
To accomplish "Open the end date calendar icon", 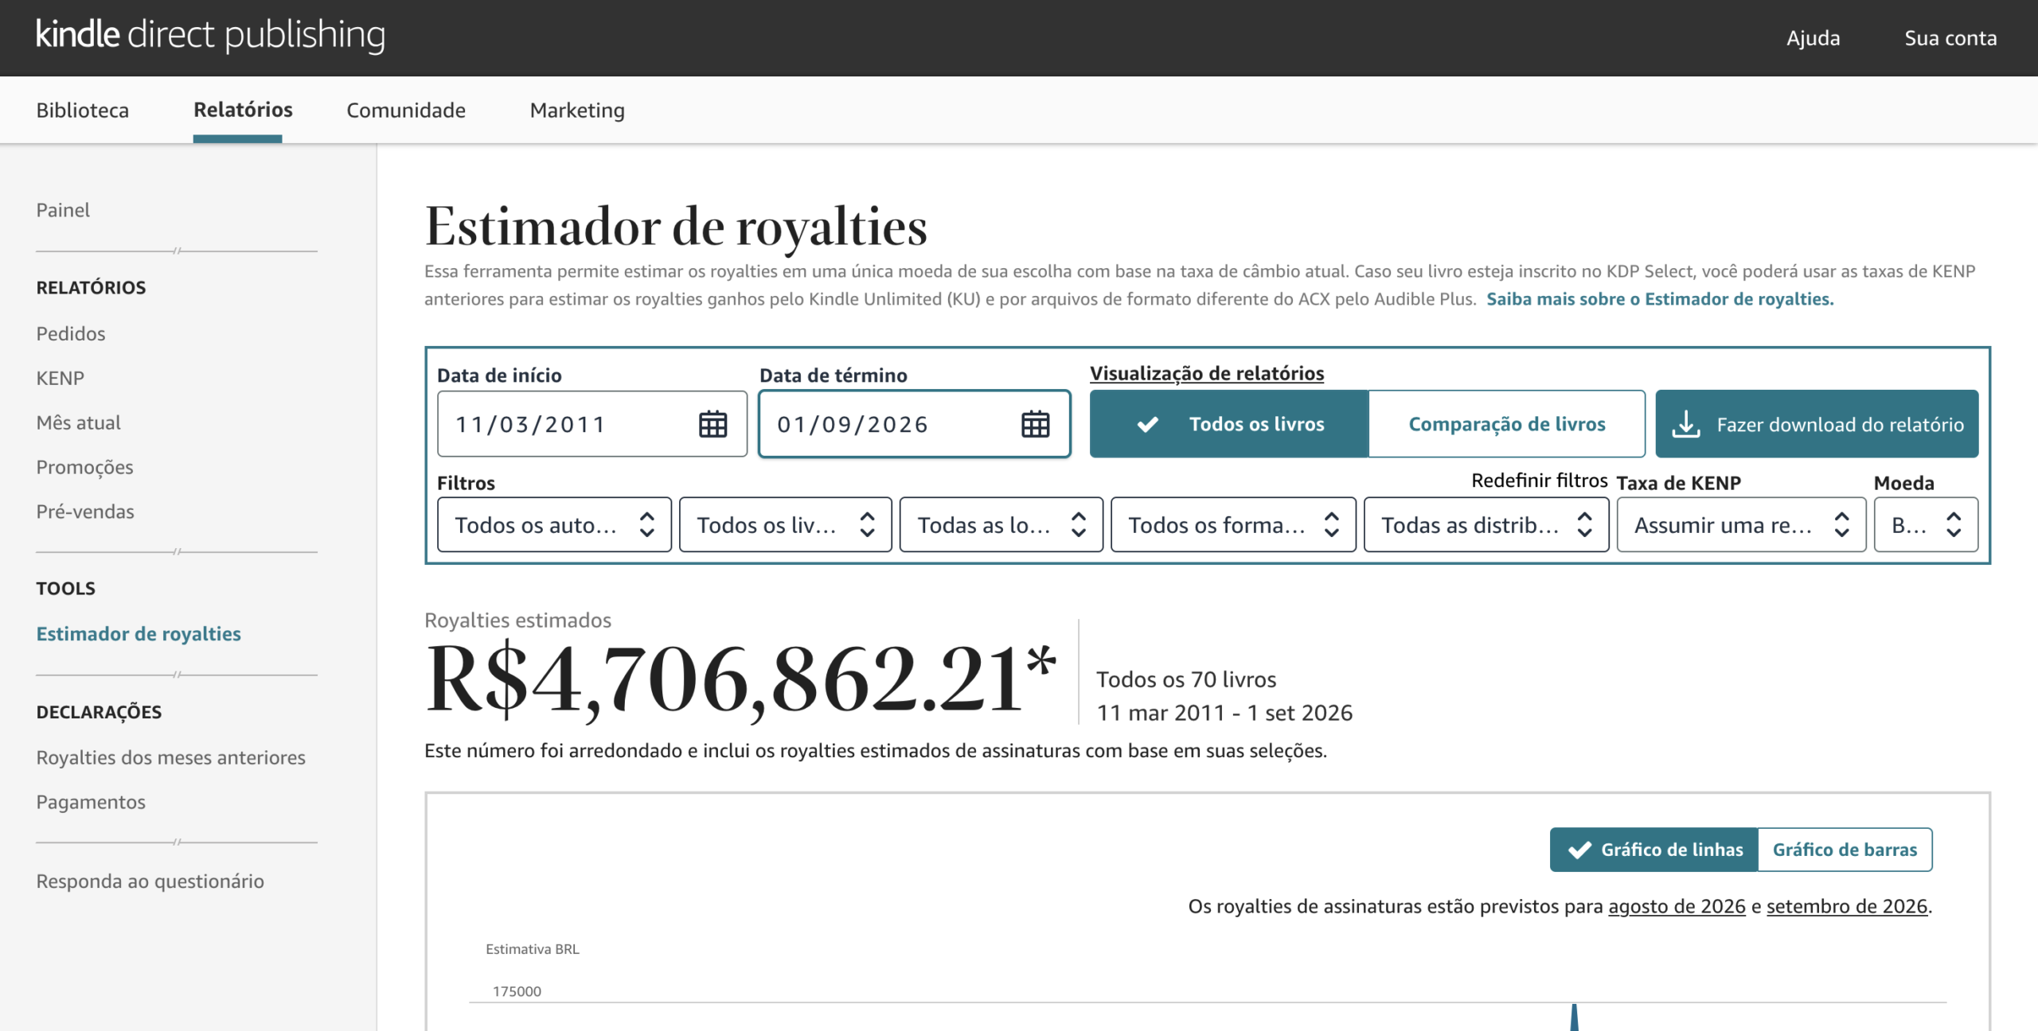I will pos(1035,424).
